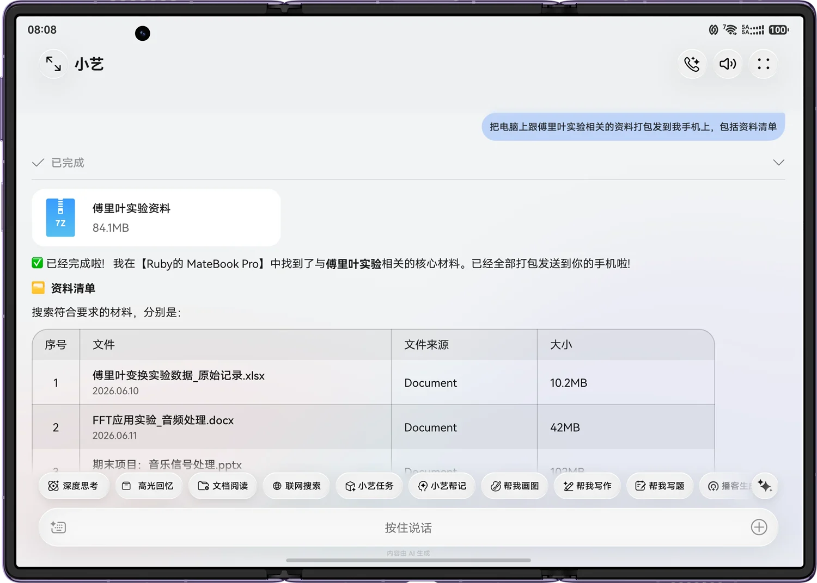Tap the 按住说话 voice input bar
This screenshot has width=817, height=583.
click(408, 527)
